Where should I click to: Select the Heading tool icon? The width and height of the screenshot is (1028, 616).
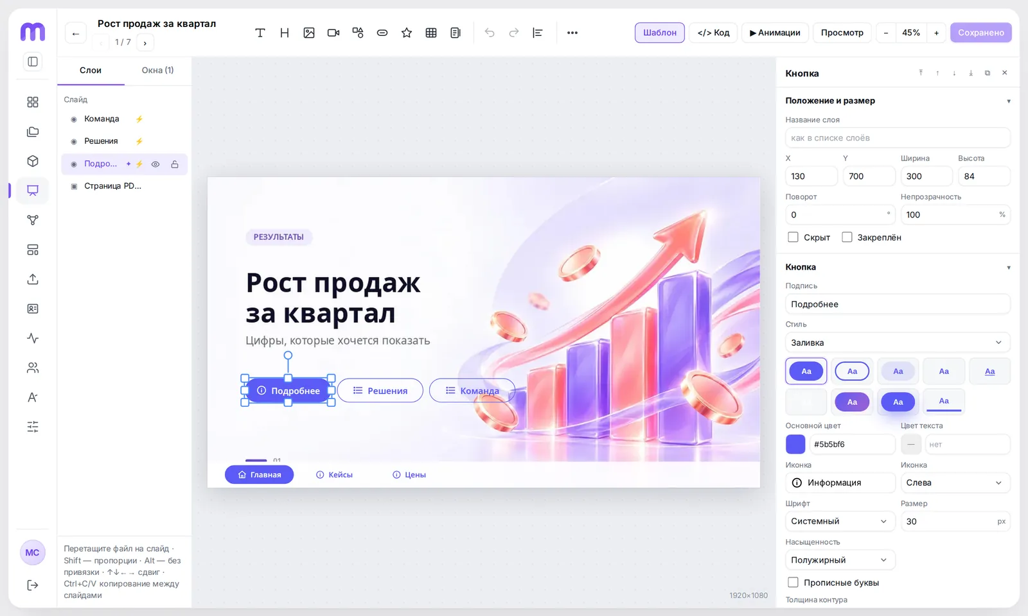click(x=285, y=33)
